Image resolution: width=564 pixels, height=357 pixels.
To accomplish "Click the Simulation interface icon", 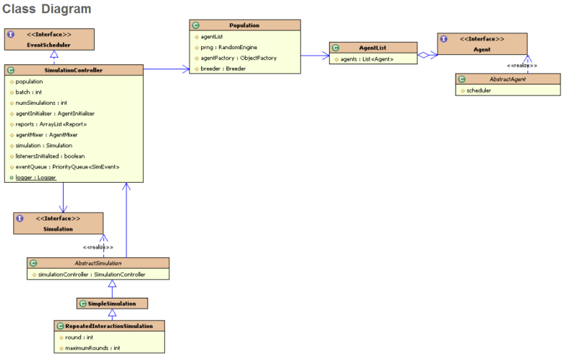I will click(x=20, y=218).
